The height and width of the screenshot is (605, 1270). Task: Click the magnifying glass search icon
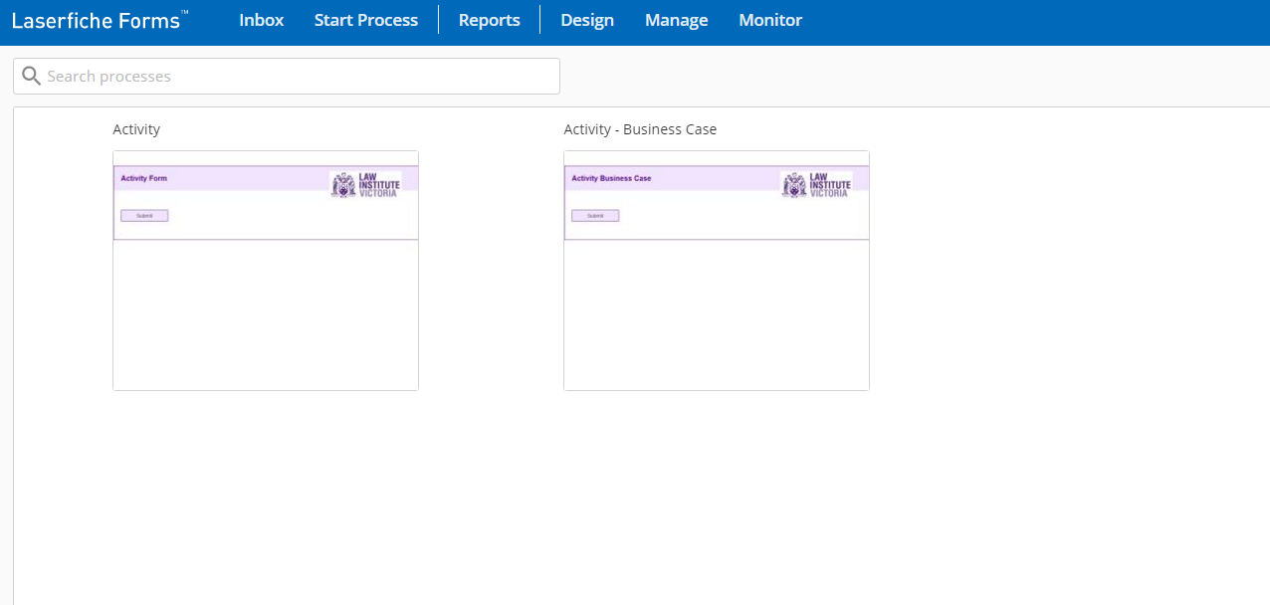pyautogui.click(x=31, y=77)
